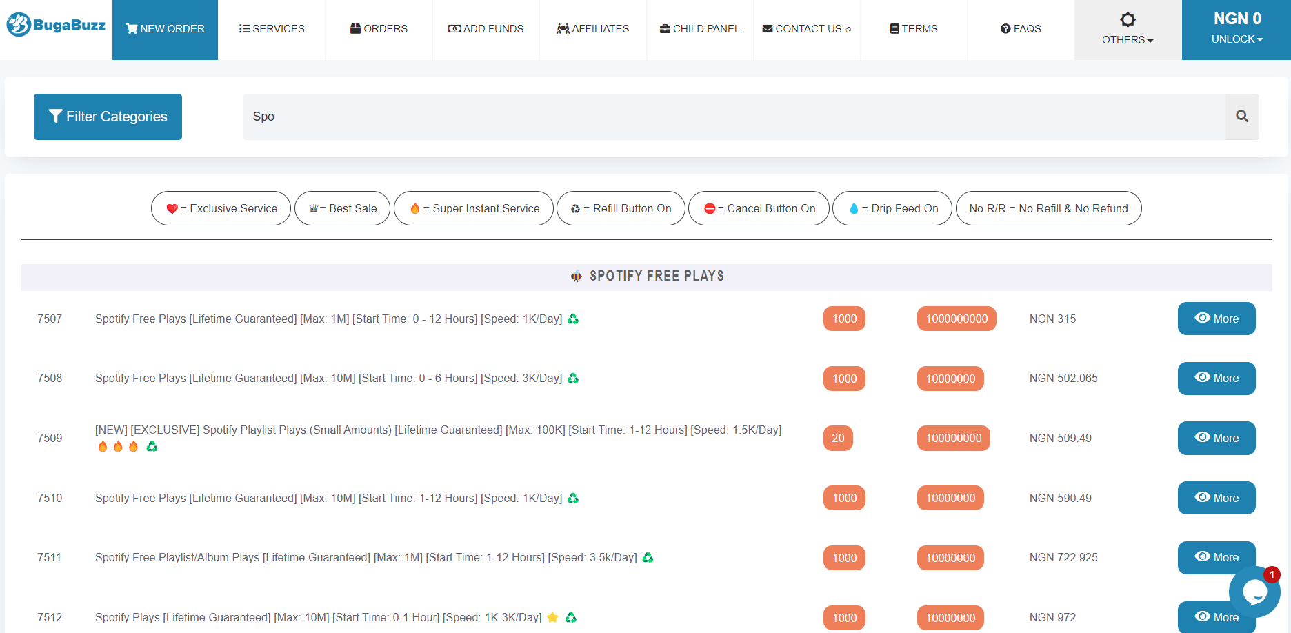Click the recycle icon on service 7511
Image resolution: width=1291 pixels, height=633 pixels.
click(648, 557)
